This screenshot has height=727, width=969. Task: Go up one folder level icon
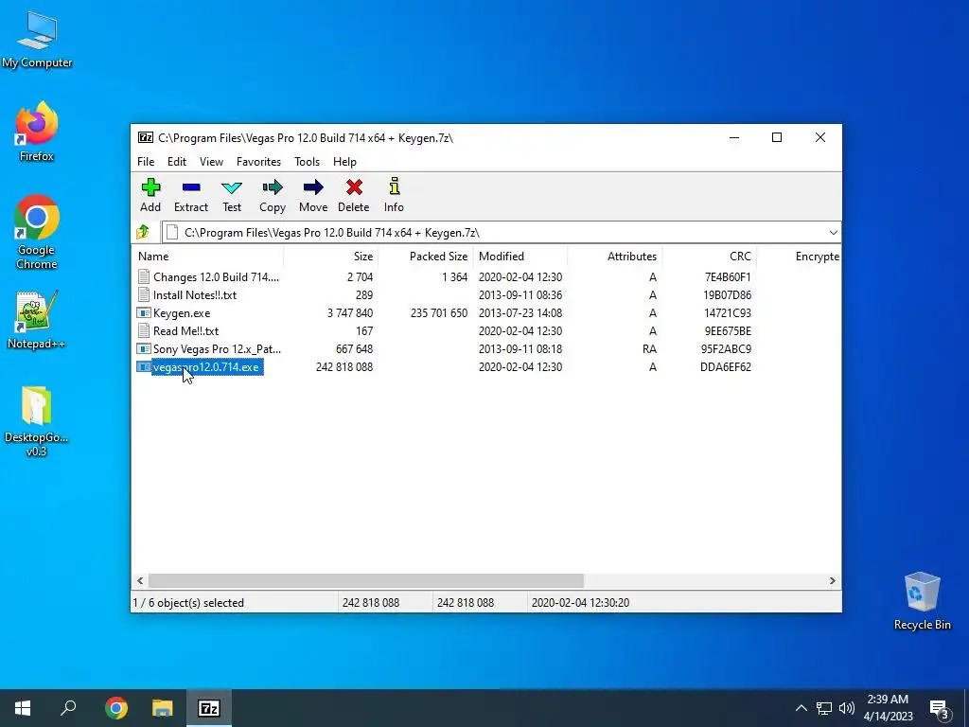point(143,233)
